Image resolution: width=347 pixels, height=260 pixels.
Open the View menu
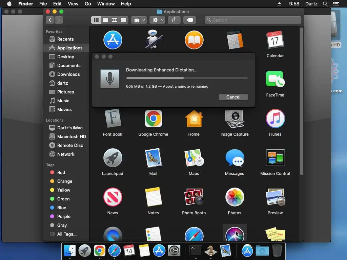73,4
